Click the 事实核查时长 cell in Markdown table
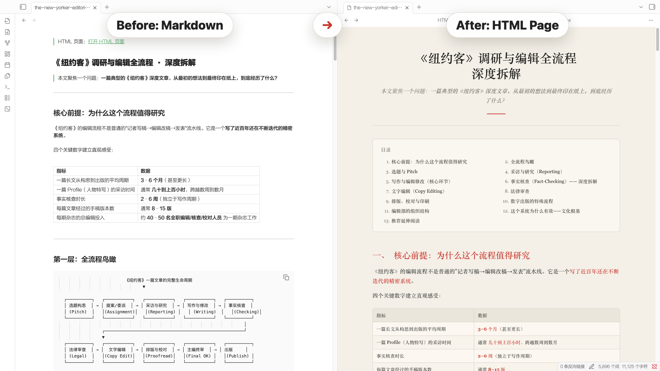660x371 pixels. pos(96,199)
